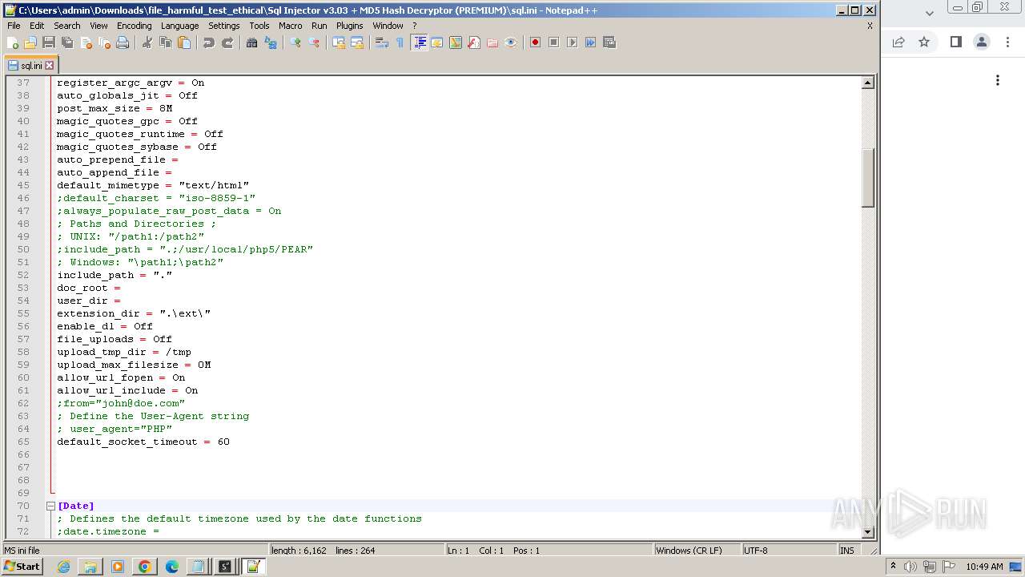Click the volume speaker tray icon
1025x577 pixels.
[x=911, y=567]
